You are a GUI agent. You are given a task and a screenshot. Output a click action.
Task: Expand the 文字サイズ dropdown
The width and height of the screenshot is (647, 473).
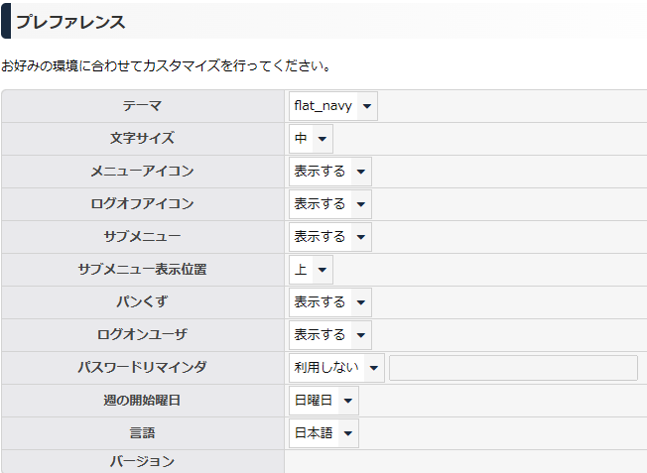click(x=311, y=139)
